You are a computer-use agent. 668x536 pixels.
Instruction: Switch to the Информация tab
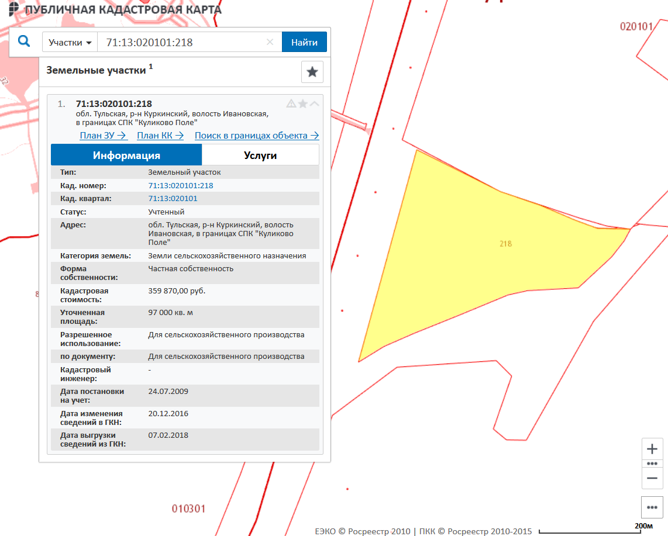pyautogui.click(x=126, y=155)
